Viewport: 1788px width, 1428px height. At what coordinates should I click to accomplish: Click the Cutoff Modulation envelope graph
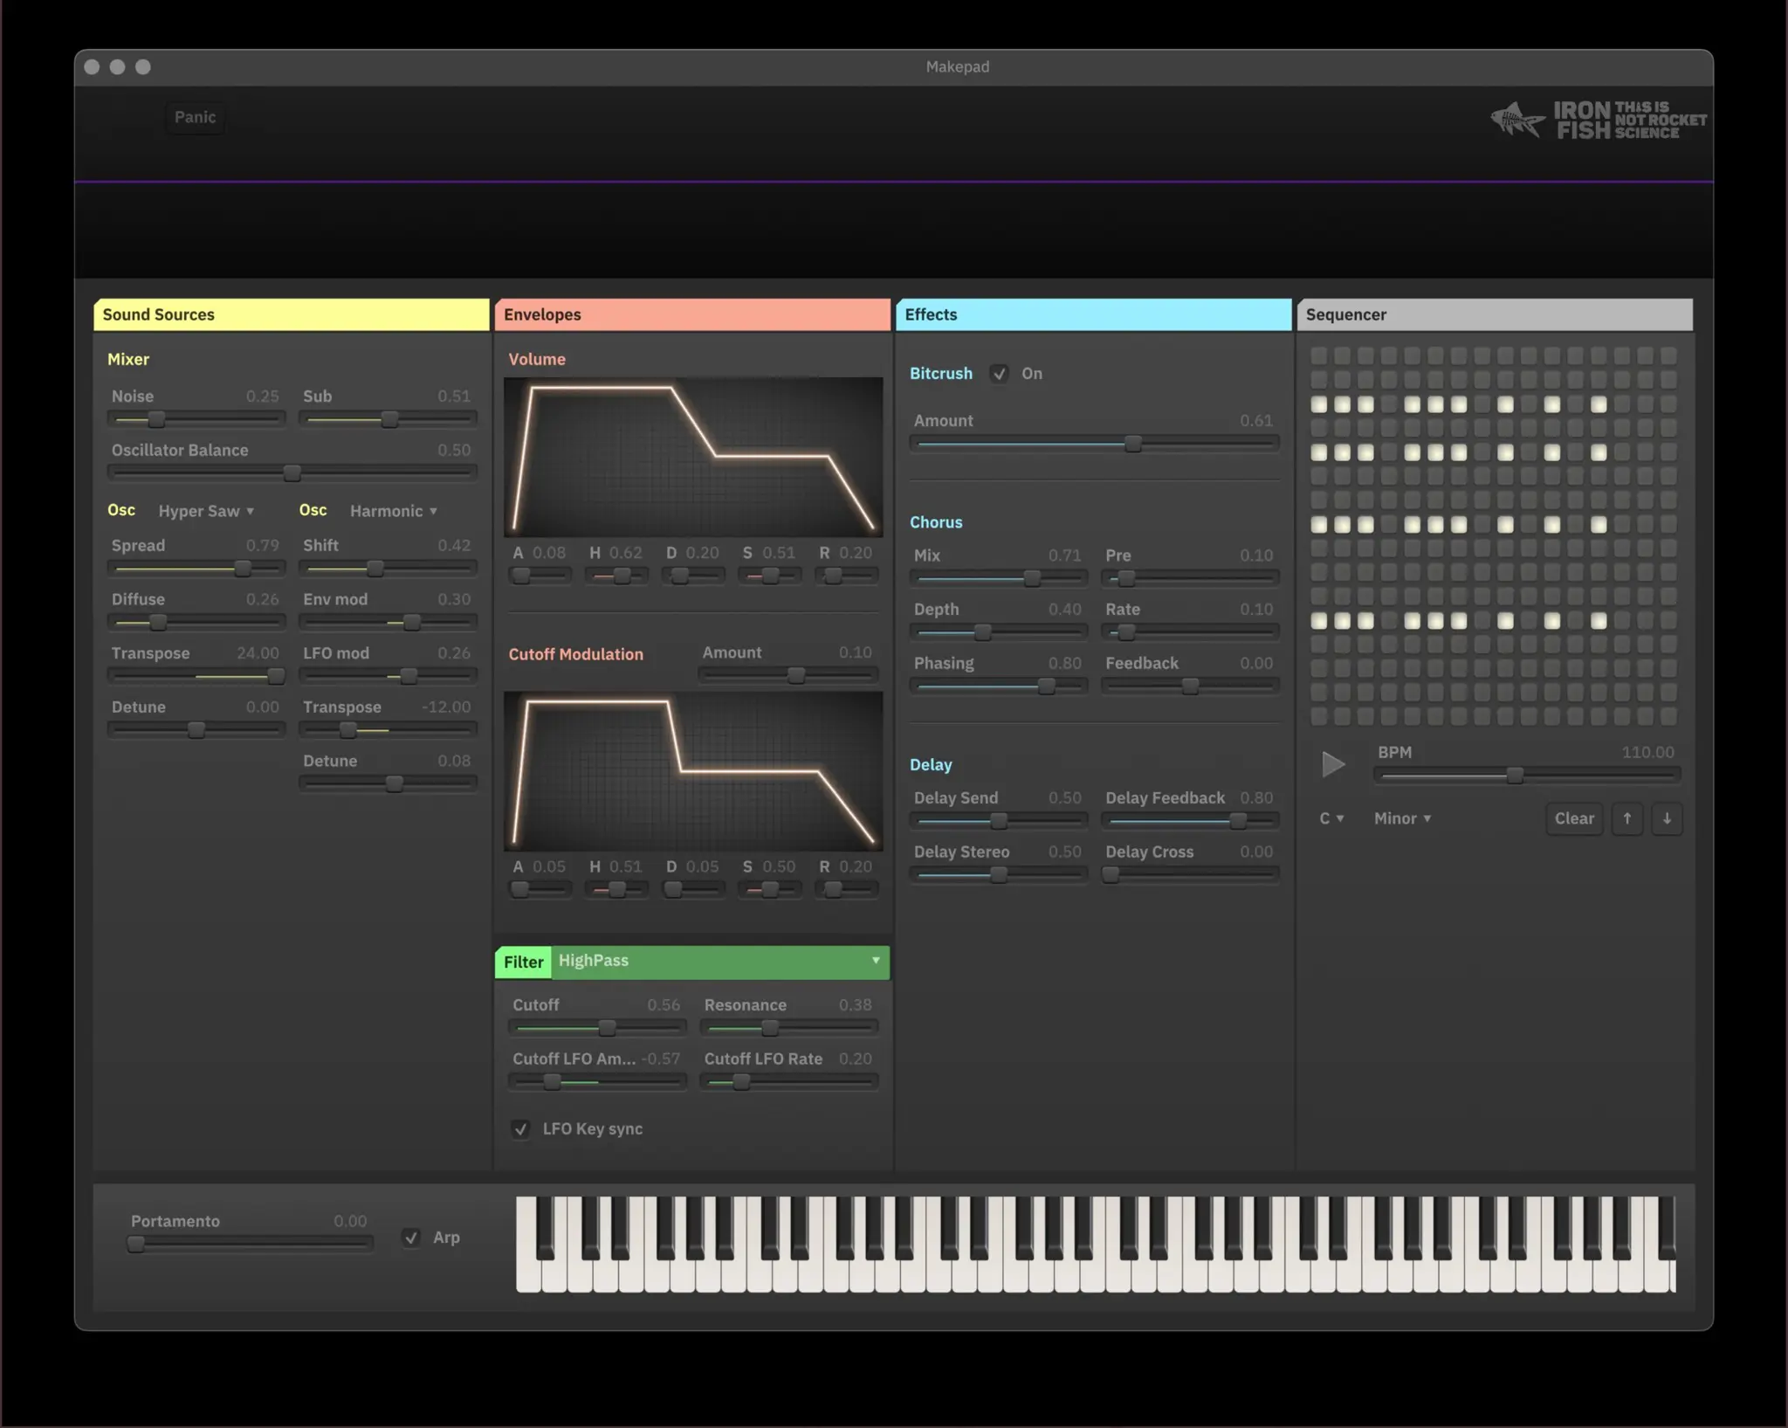click(x=693, y=770)
